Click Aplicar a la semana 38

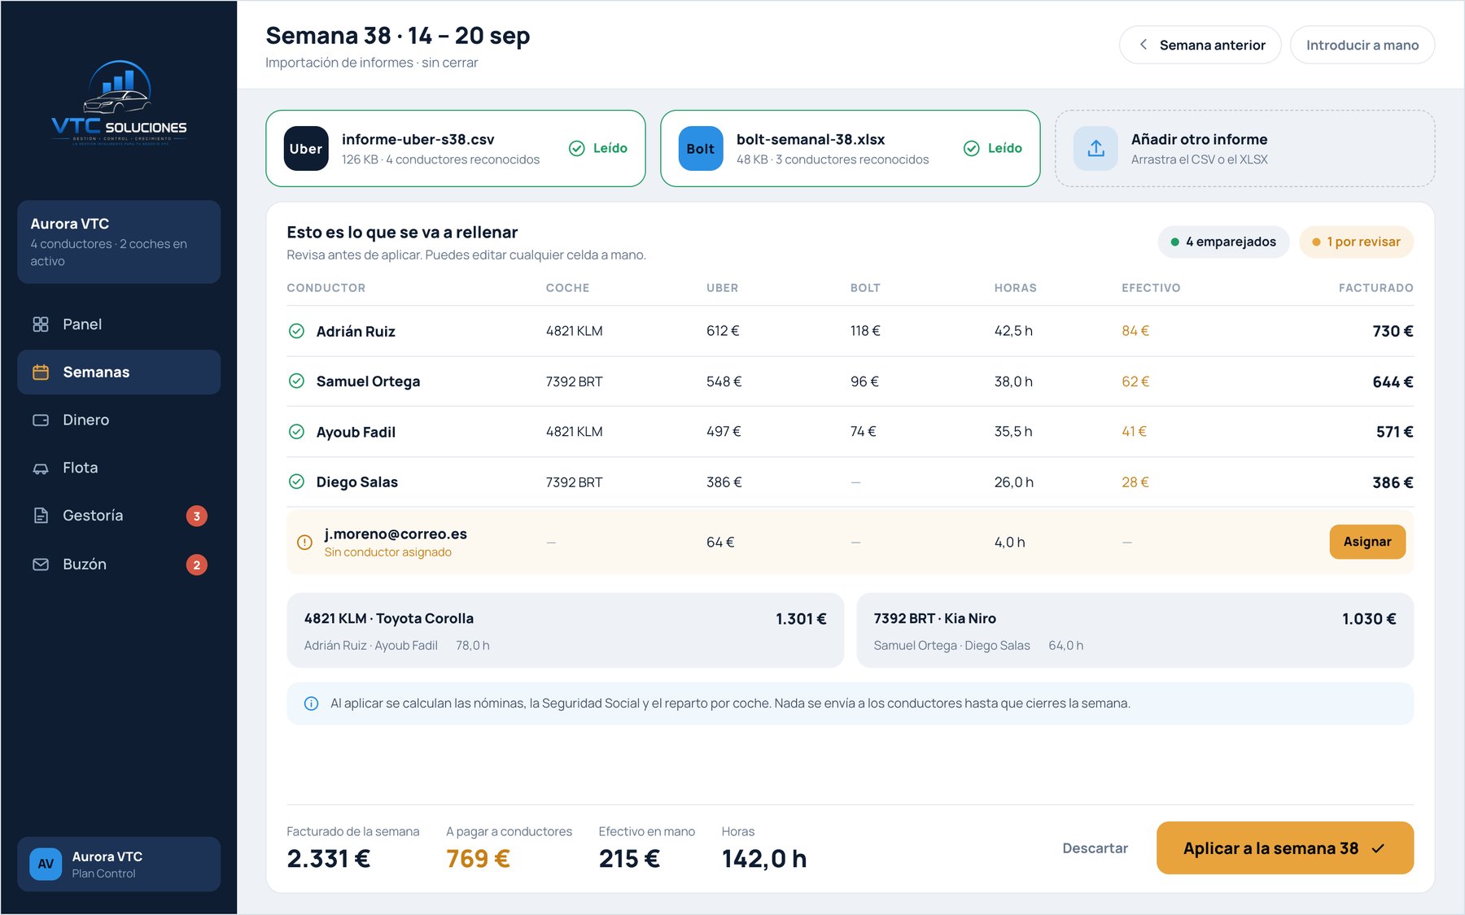[x=1285, y=848]
